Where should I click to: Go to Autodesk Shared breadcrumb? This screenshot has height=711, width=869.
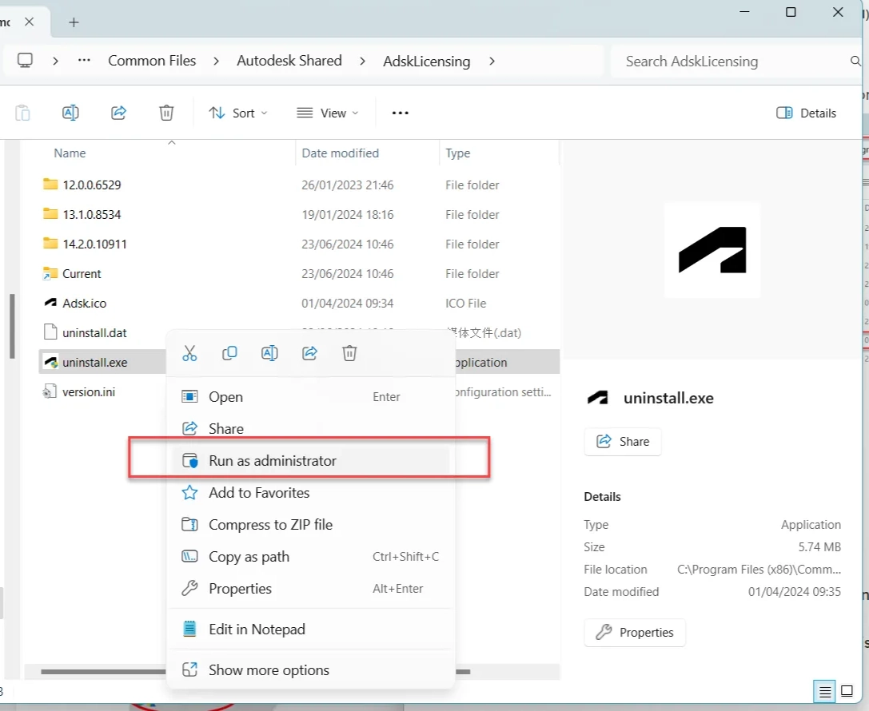289,61
